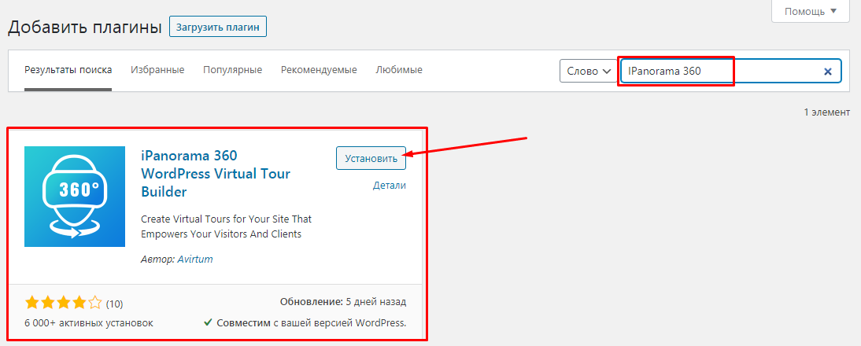861x346 pixels.
Task: Select the Рекомендуемые tab
Action: [x=319, y=70]
